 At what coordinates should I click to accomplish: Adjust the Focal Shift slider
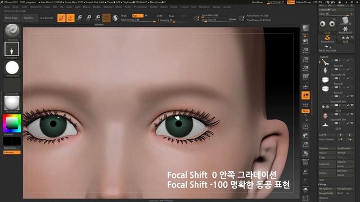pyautogui.click(x=219, y=15)
